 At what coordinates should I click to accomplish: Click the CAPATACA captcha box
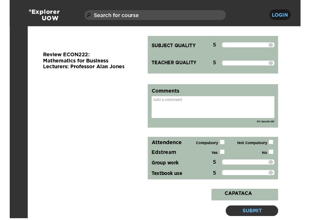pyautogui.click(x=244, y=195)
